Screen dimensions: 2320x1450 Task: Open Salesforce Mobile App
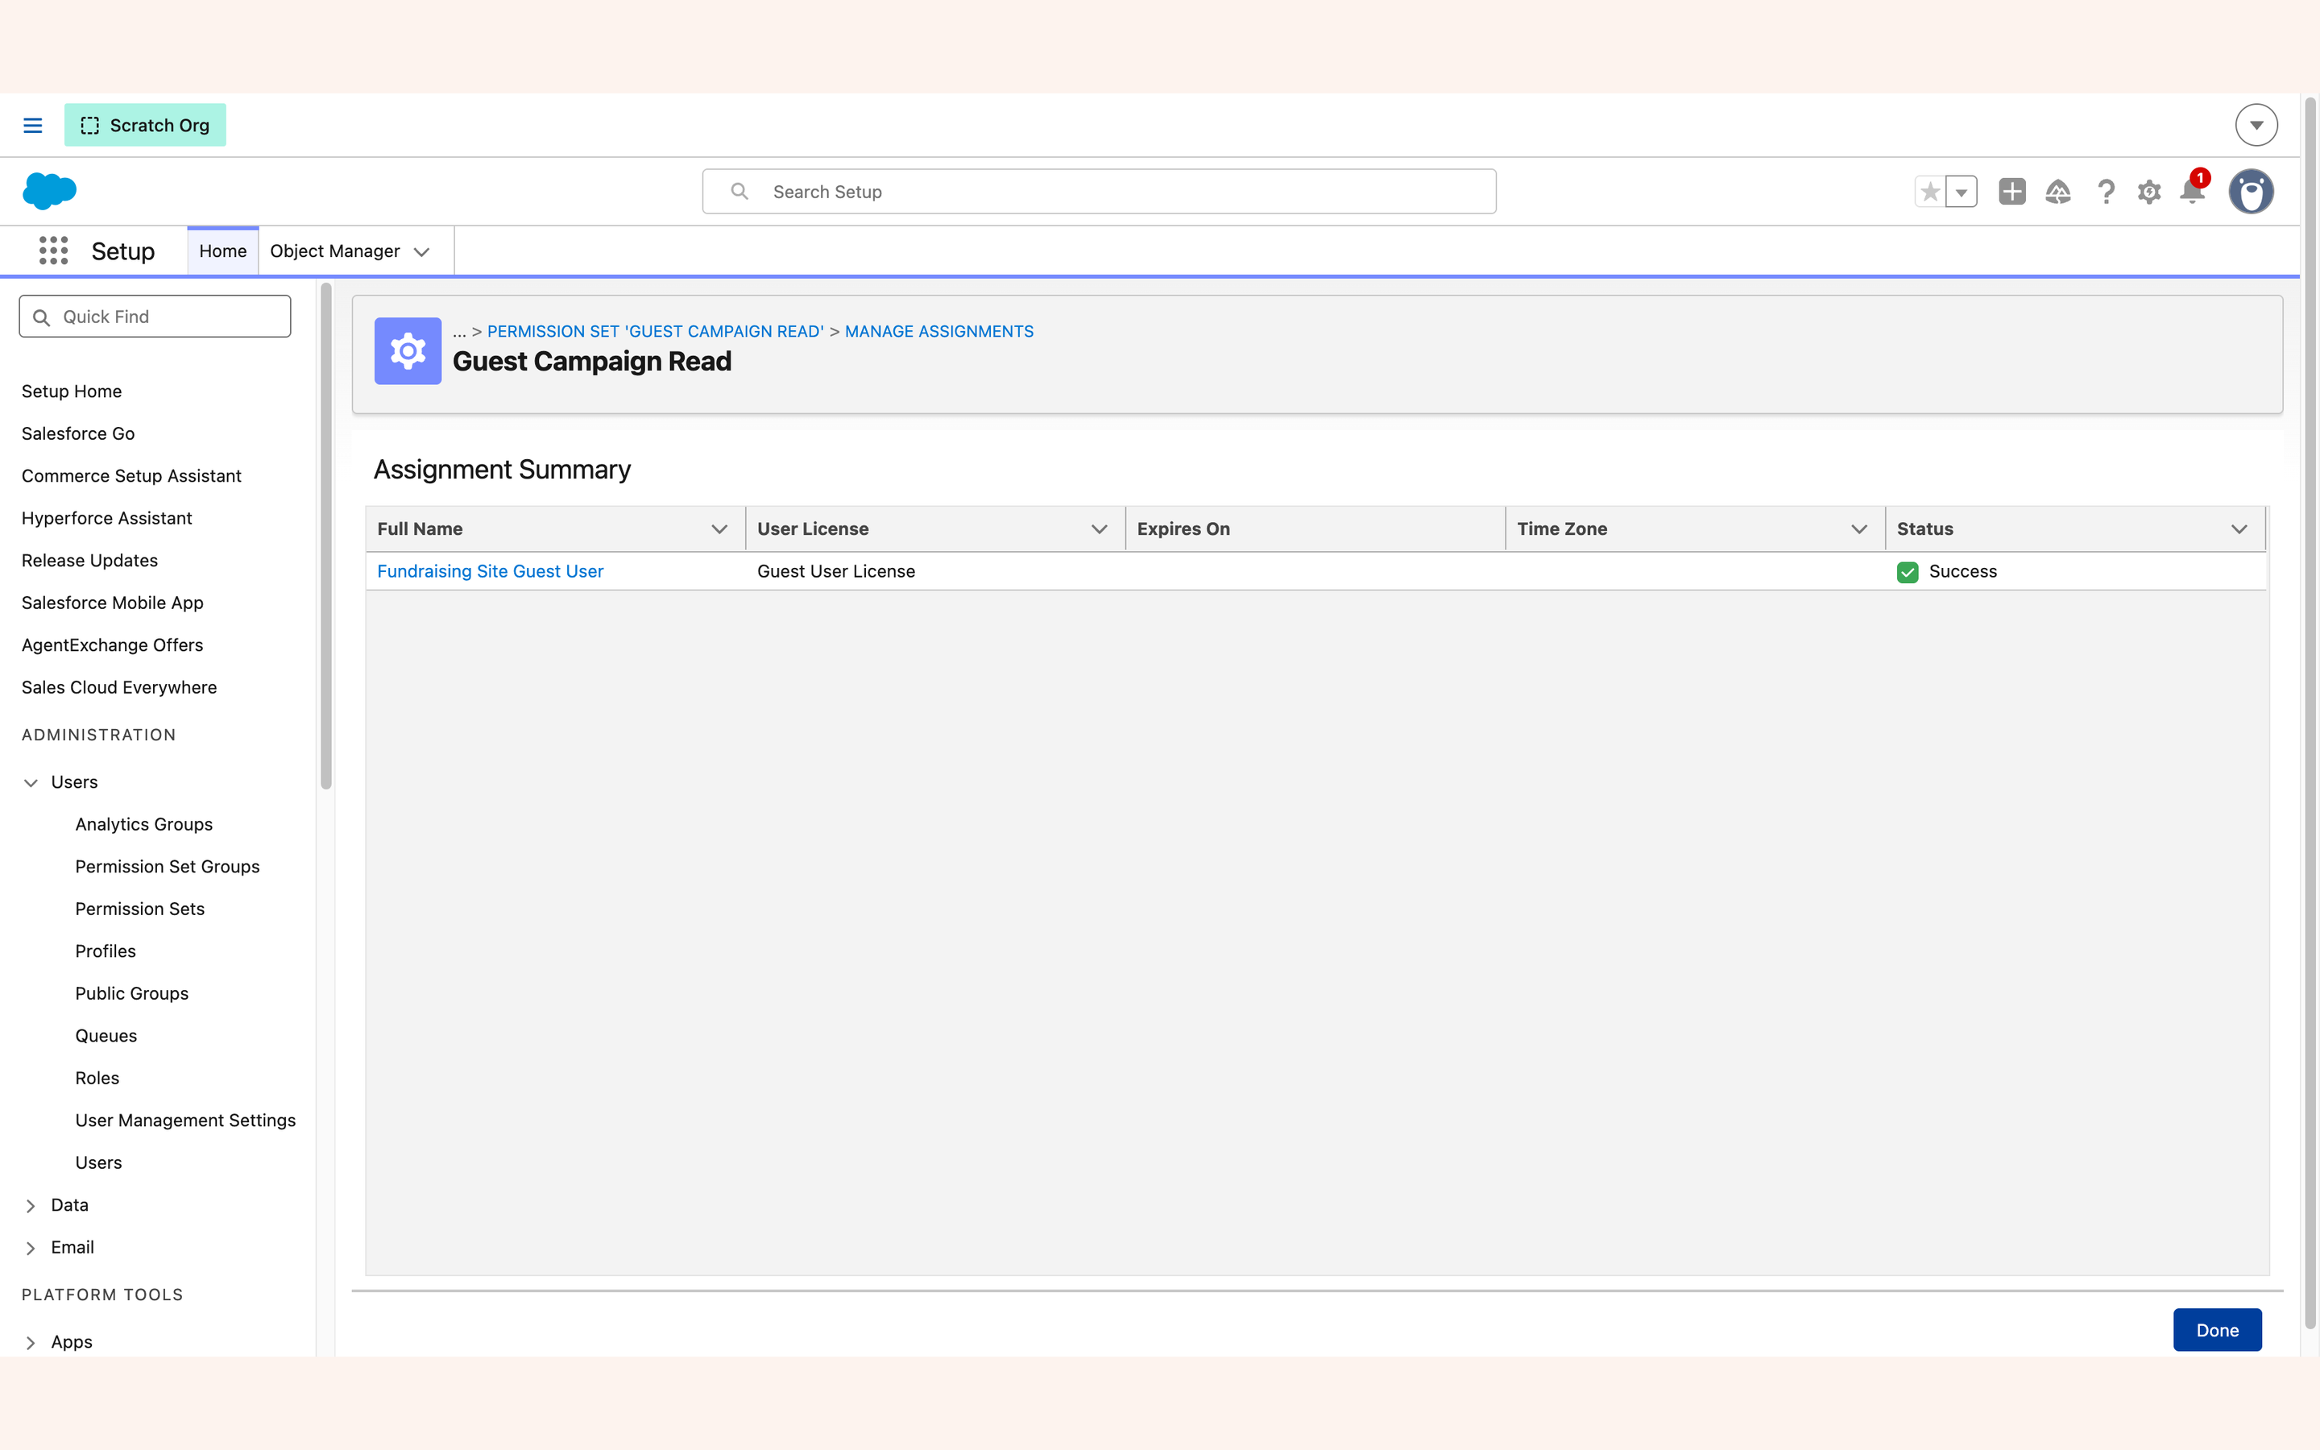point(112,603)
